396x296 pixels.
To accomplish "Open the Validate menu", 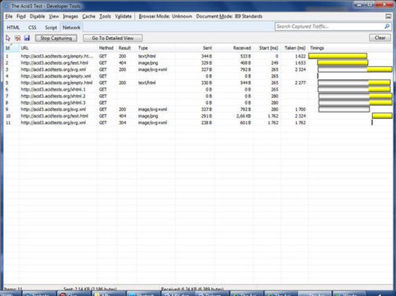I will coord(123,17).
